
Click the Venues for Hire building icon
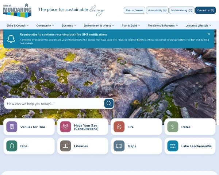[12, 127]
